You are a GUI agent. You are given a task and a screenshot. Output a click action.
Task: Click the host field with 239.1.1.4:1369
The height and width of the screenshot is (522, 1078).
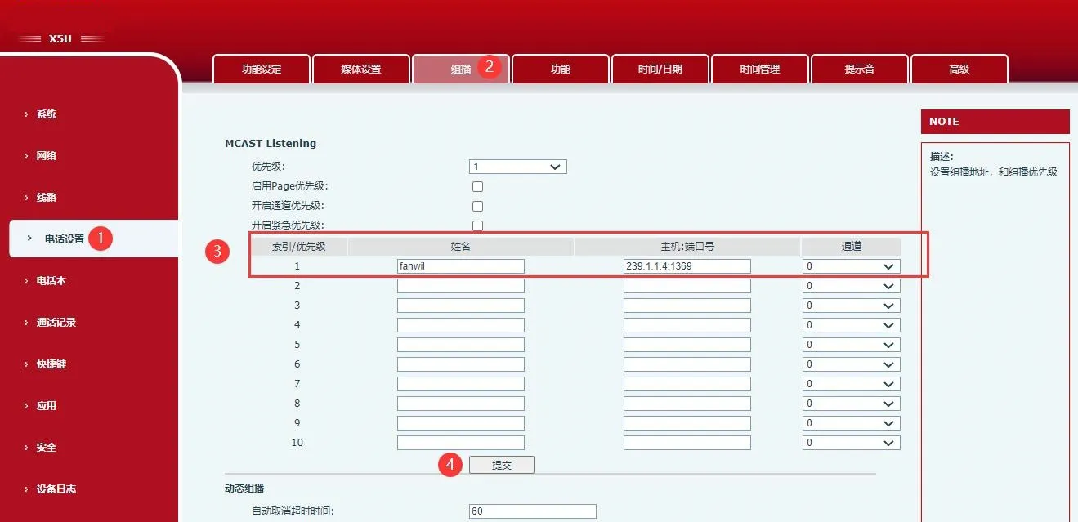(x=687, y=266)
